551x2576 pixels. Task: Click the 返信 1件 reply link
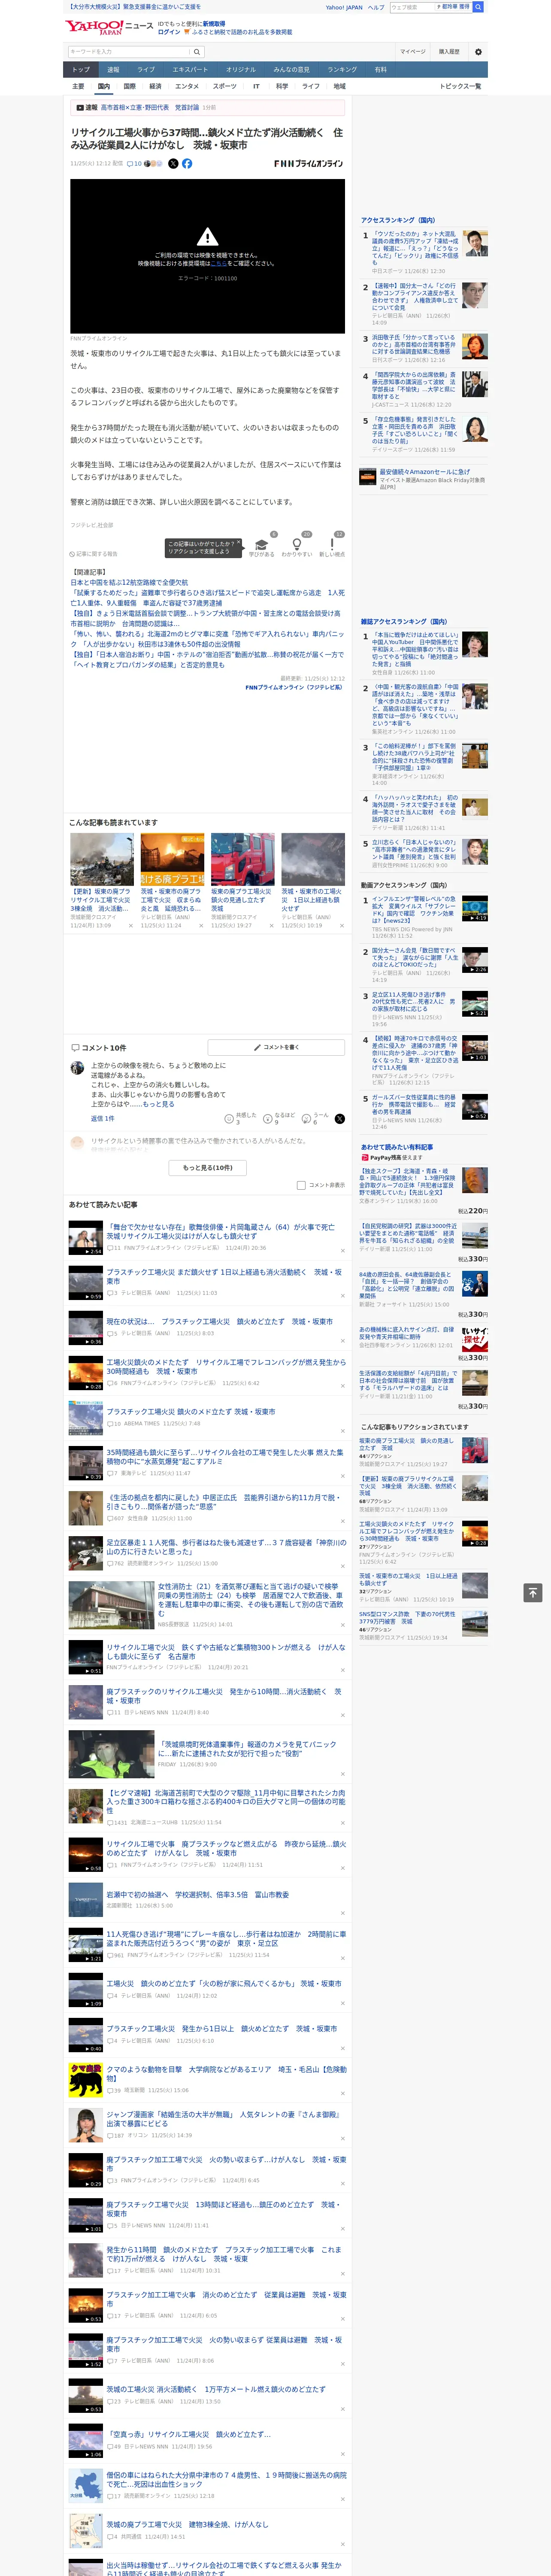pos(102,1118)
